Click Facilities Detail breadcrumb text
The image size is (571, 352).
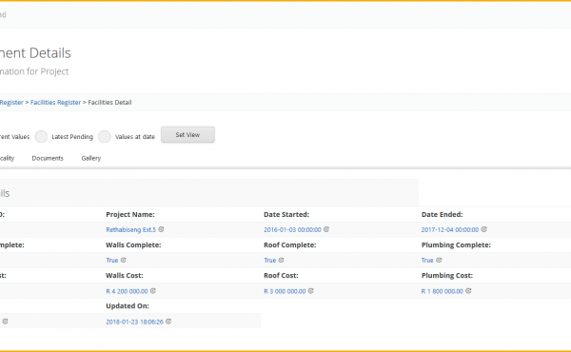pyautogui.click(x=109, y=103)
